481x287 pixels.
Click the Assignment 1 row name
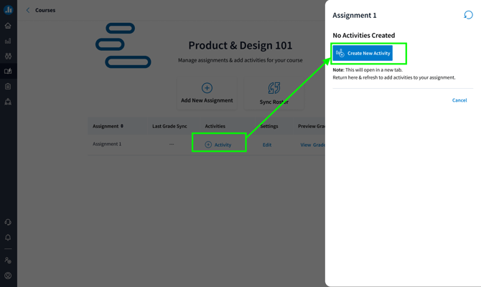(x=107, y=144)
